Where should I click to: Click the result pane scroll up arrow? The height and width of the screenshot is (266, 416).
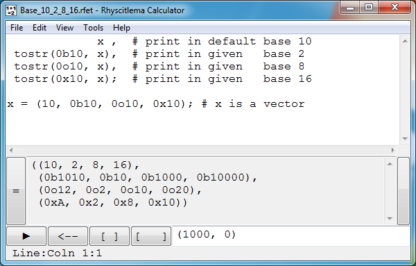point(390,164)
